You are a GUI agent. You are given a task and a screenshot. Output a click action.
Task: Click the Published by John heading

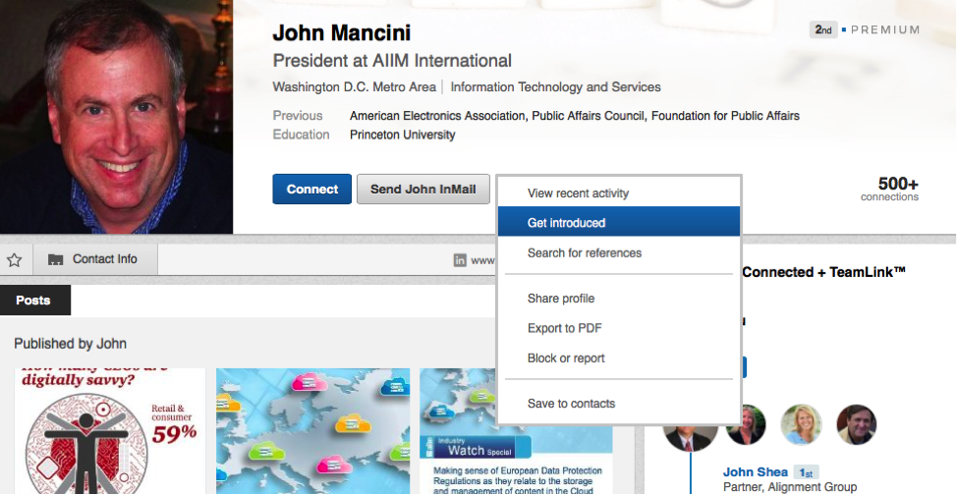click(70, 344)
